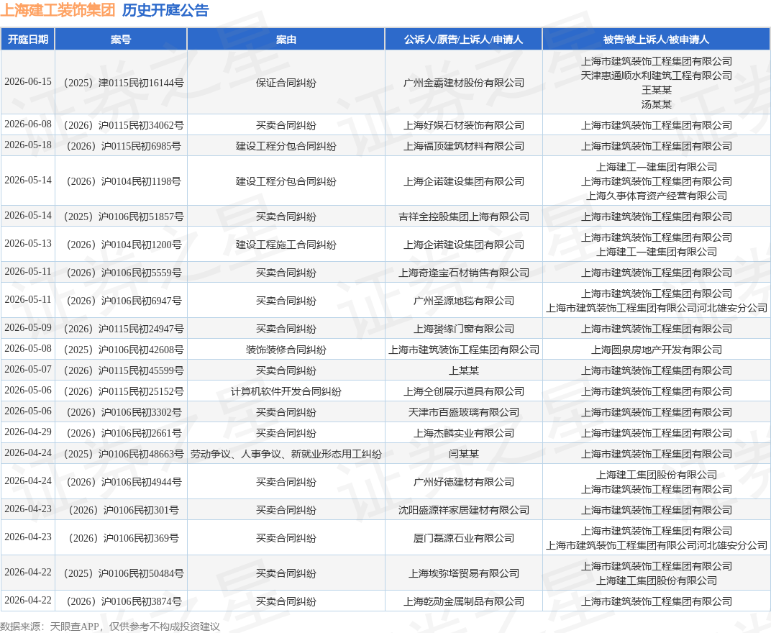Click date cell 2026-05-07

pos(28,369)
